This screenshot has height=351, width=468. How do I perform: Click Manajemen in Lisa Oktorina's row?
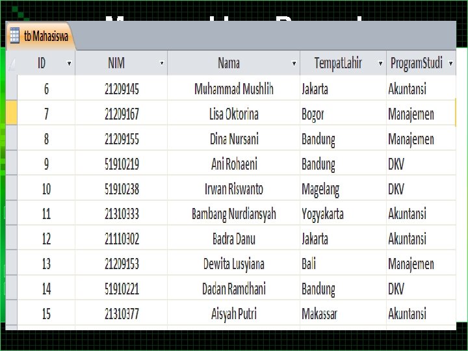tap(421, 114)
